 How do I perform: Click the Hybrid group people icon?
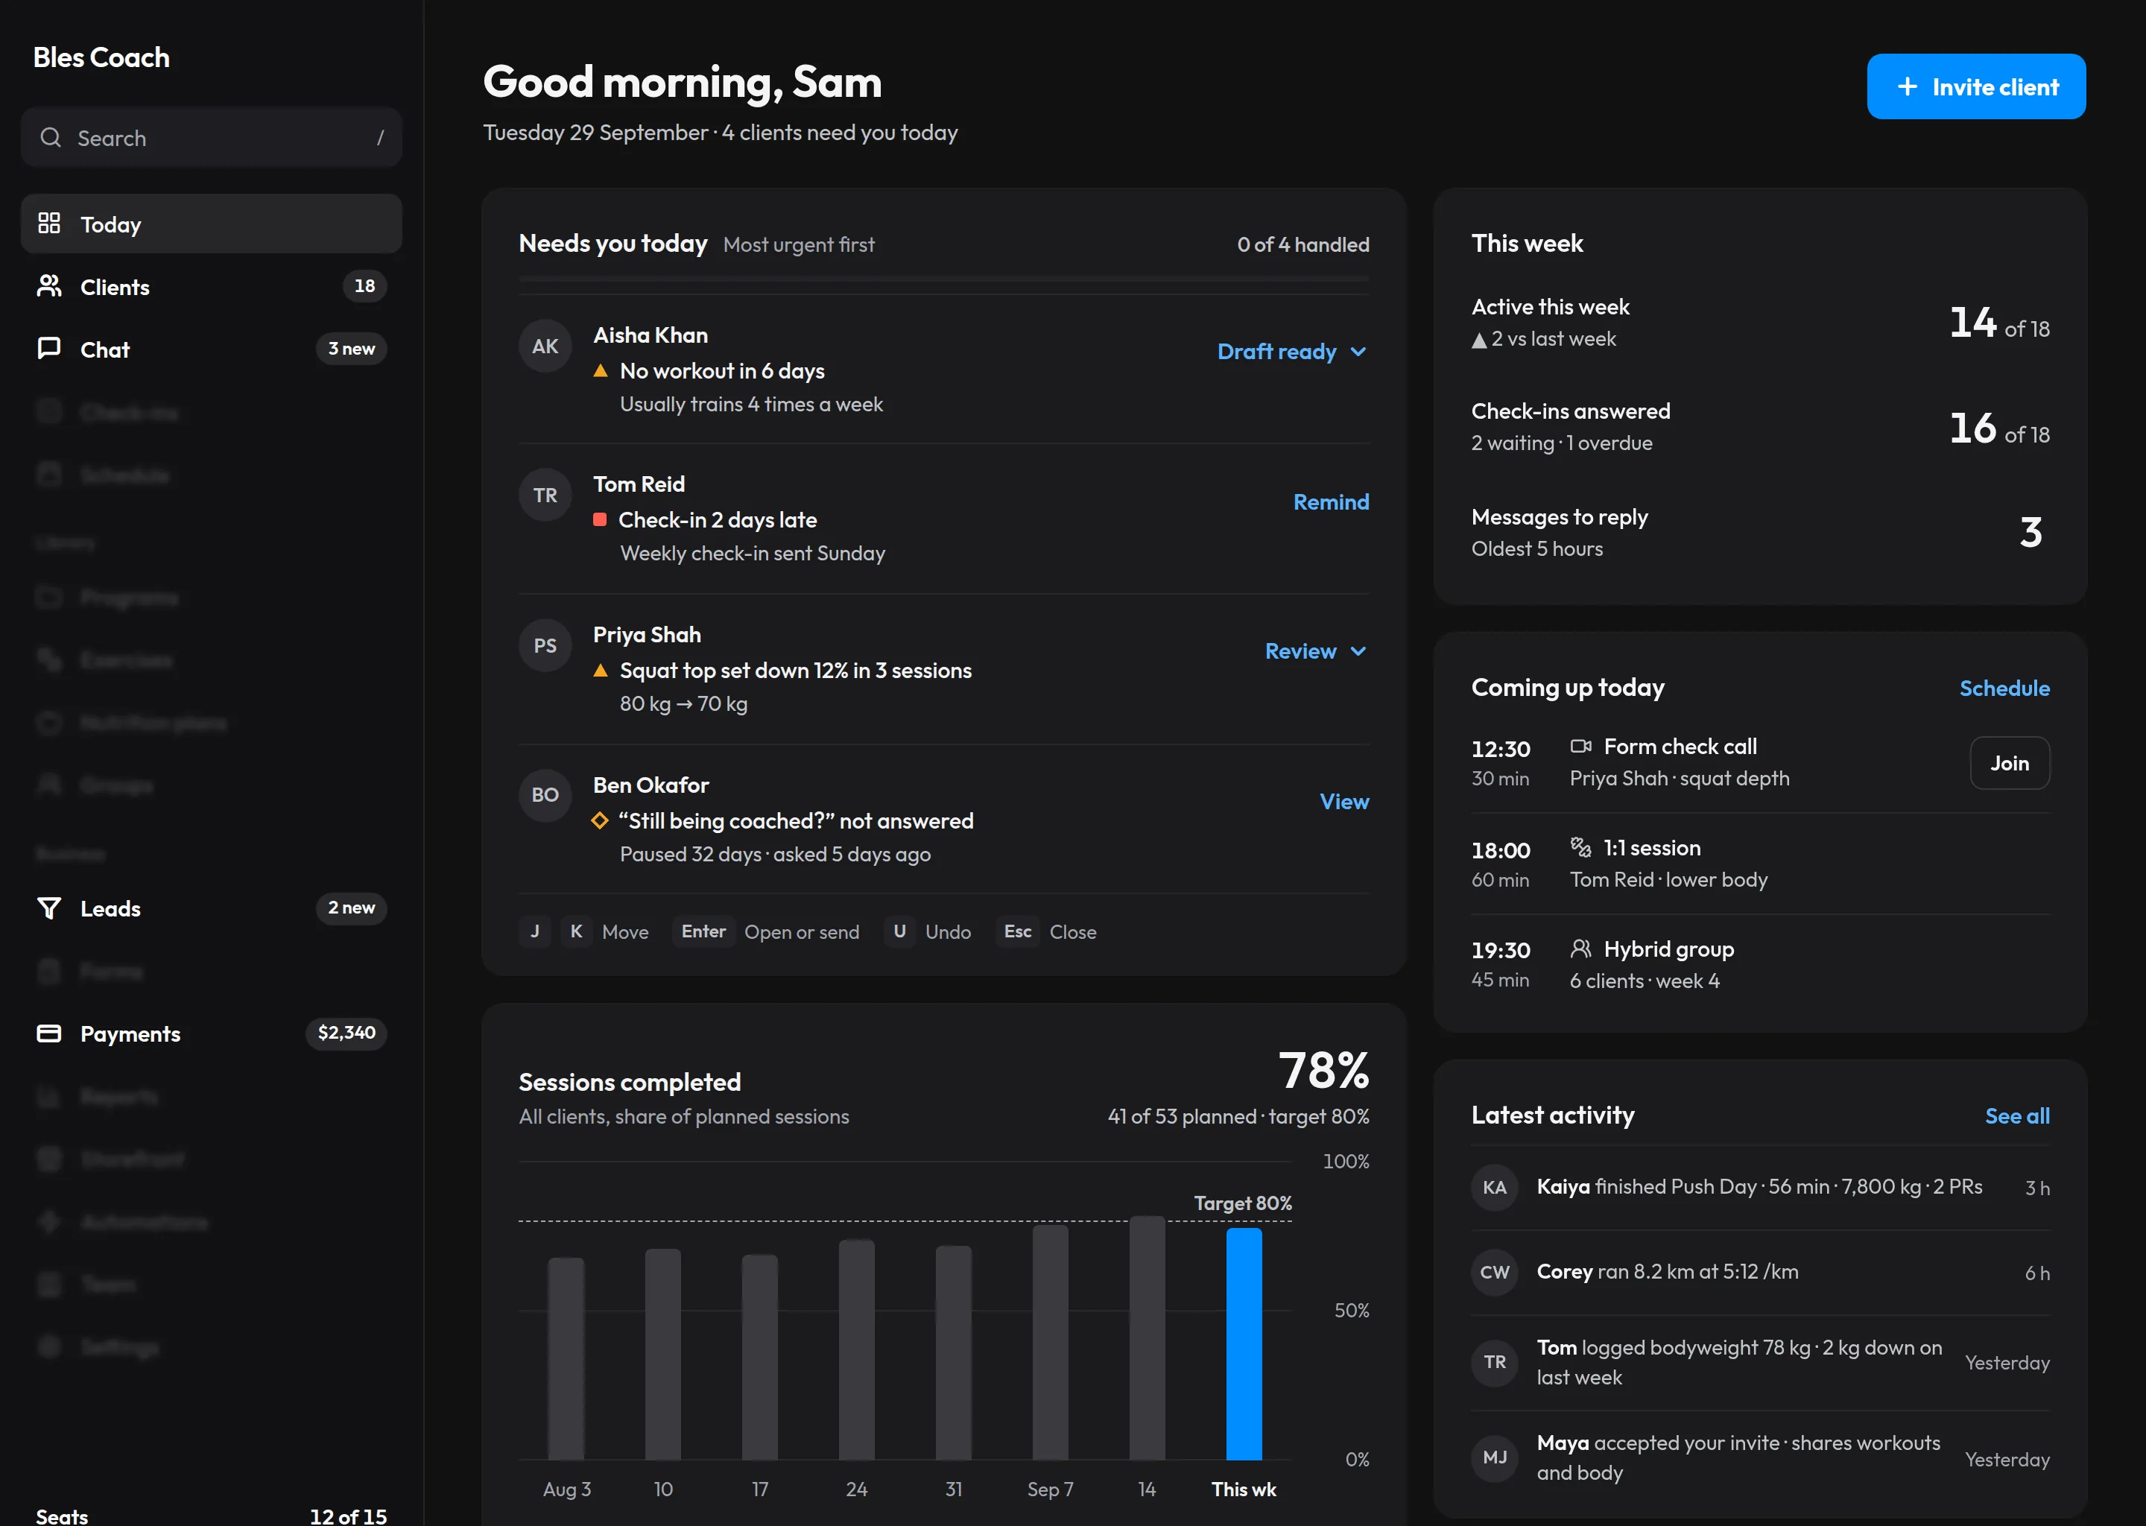click(1580, 948)
